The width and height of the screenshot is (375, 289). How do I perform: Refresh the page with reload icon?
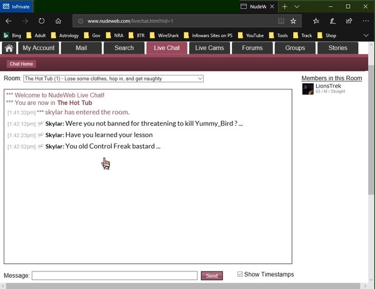(x=41, y=21)
